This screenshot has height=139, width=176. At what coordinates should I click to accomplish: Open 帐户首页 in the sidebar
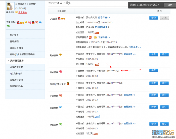pos(14,35)
